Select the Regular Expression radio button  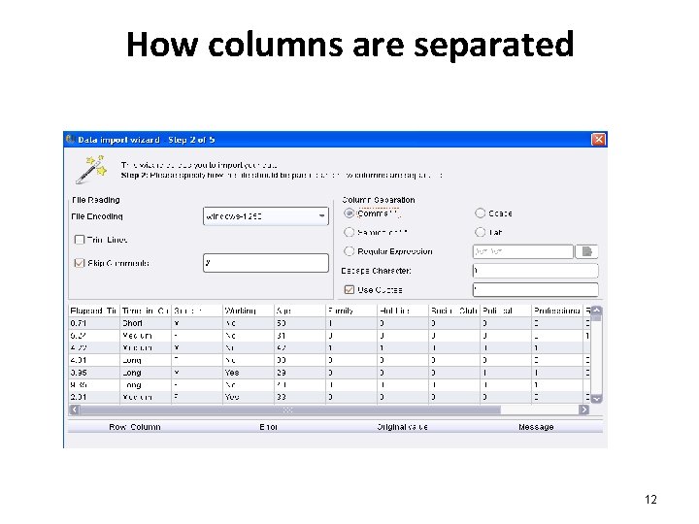click(x=349, y=251)
